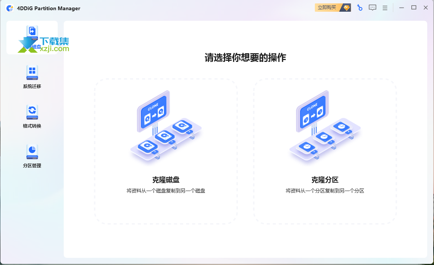Click the 系统迁移 label text

[x=32, y=86]
